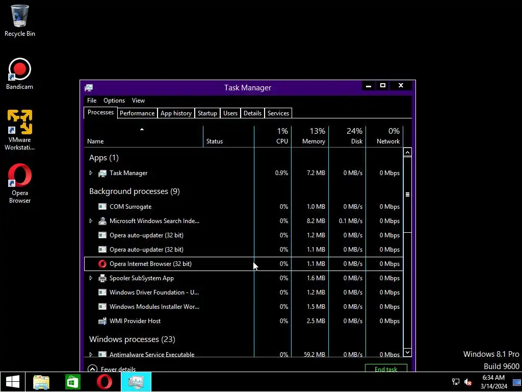The width and height of the screenshot is (522, 392).
Task: Sort by the Network column header
Action: pos(384,136)
